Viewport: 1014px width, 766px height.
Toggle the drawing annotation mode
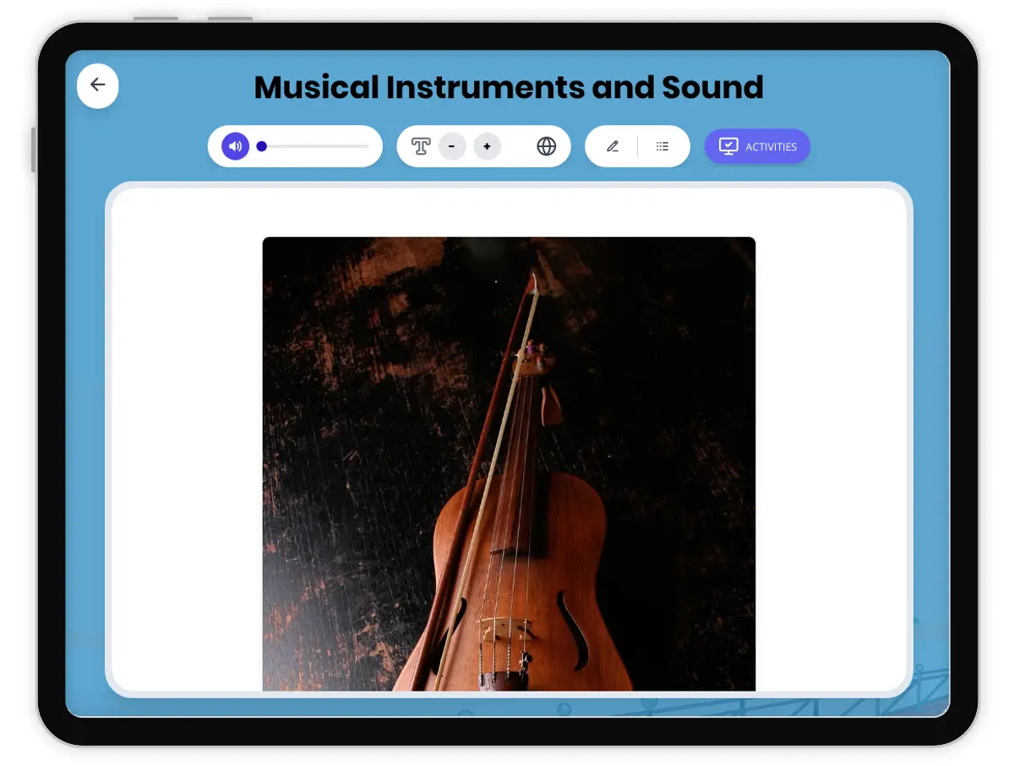tap(612, 145)
